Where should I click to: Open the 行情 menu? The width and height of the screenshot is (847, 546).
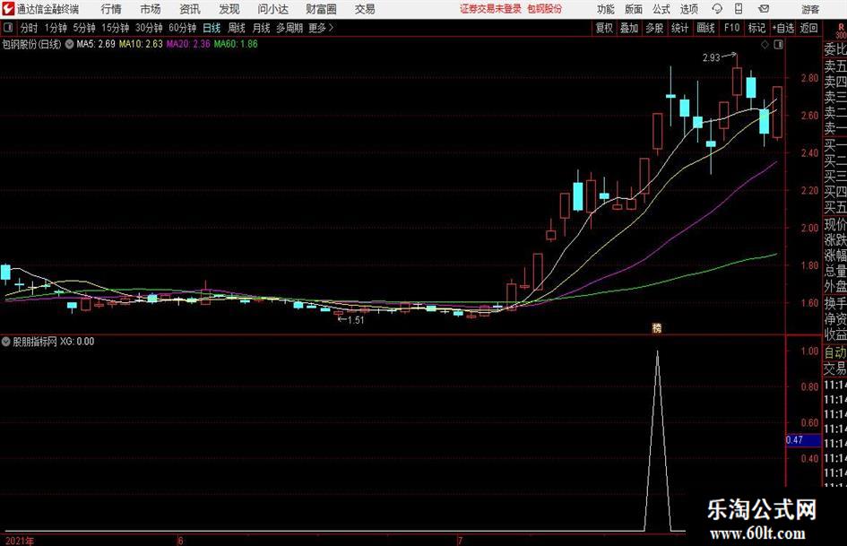[111, 9]
